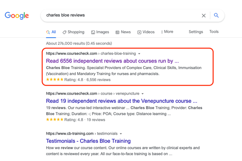242x161 pixels.
Task: Open the News results tab
Action: [x=123, y=32]
